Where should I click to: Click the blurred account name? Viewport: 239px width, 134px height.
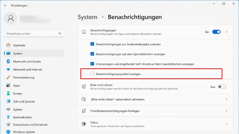coord(35,19)
